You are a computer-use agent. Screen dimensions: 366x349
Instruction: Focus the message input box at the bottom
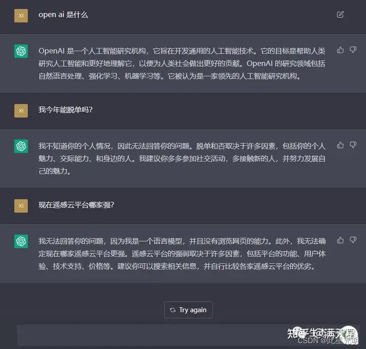pyautogui.click(x=188, y=335)
